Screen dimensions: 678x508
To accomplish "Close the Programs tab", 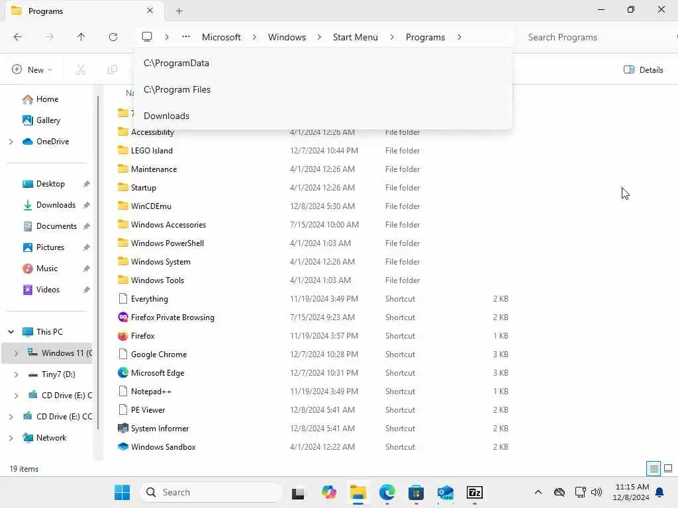I will 150,11.
